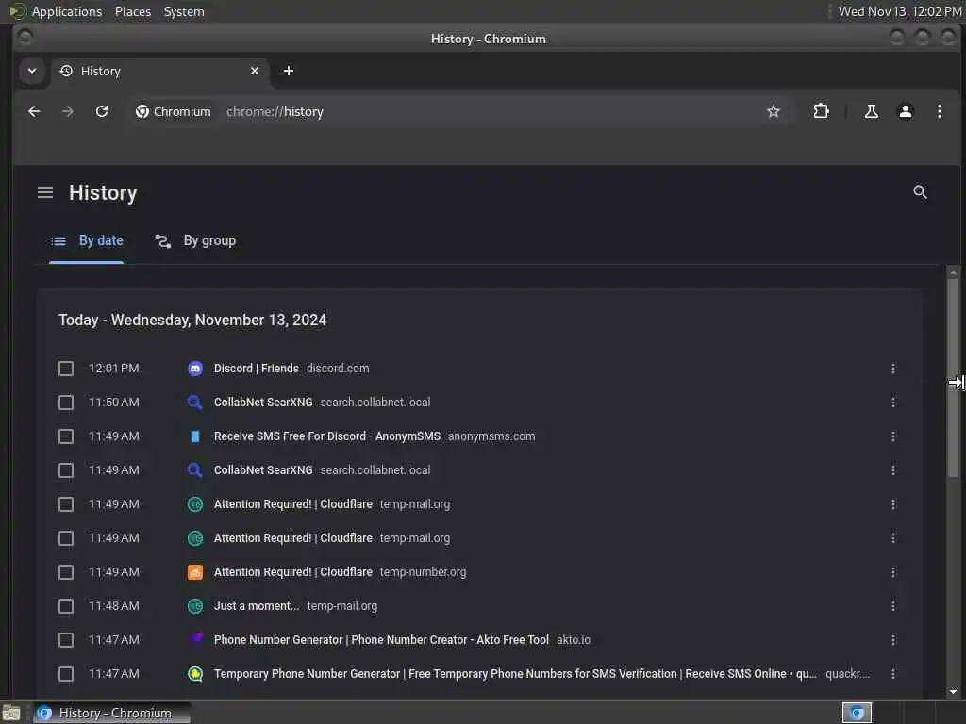Click the AnonymSMS favicon in history list
This screenshot has height=724, width=966.
pyautogui.click(x=194, y=436)
